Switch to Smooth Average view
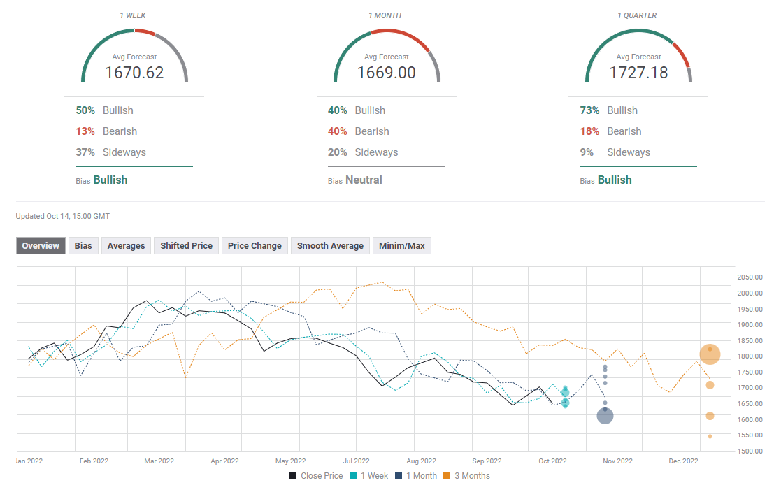Image resolution: width=774 pixels, height=492 pixels. coord(330,245)
